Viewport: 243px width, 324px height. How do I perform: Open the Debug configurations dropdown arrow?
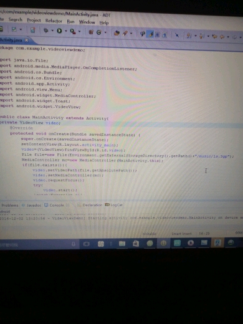52,31
